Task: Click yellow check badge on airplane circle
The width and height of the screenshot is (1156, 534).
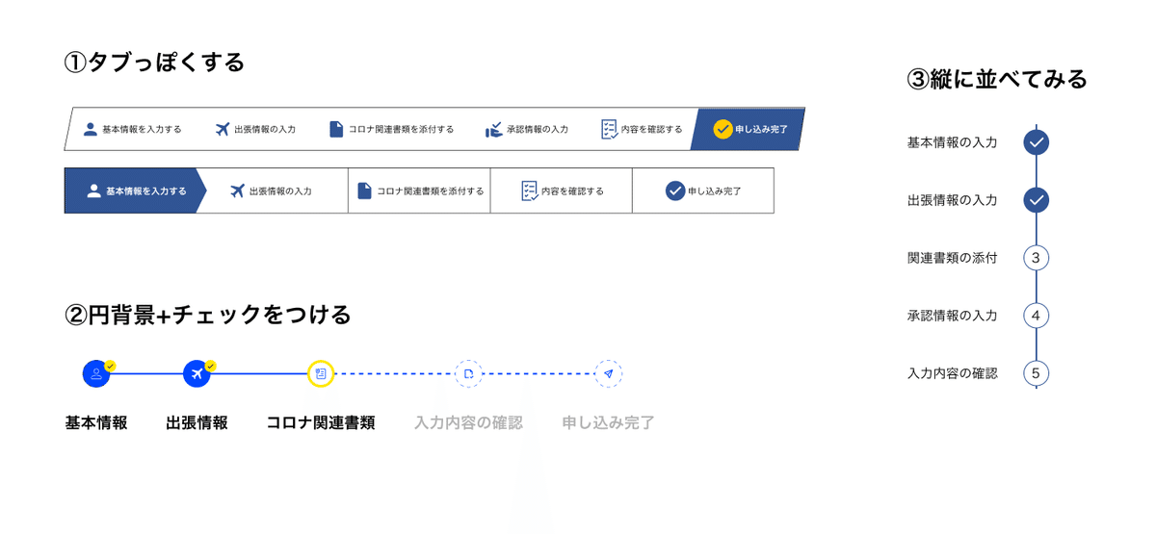Action: pyautogui.click(x=211, y=365)
